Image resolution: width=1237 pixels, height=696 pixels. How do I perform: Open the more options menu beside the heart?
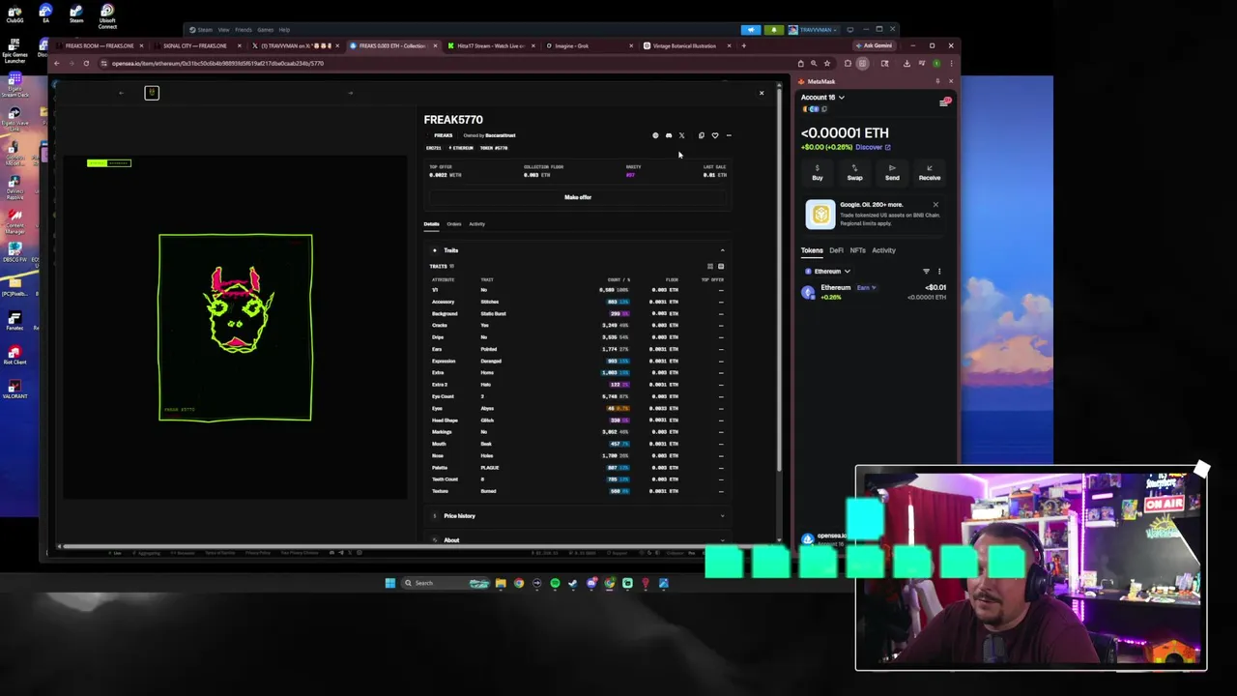729,135
